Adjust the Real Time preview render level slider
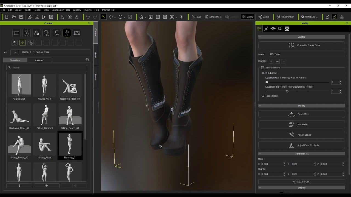 coord(297,82)
